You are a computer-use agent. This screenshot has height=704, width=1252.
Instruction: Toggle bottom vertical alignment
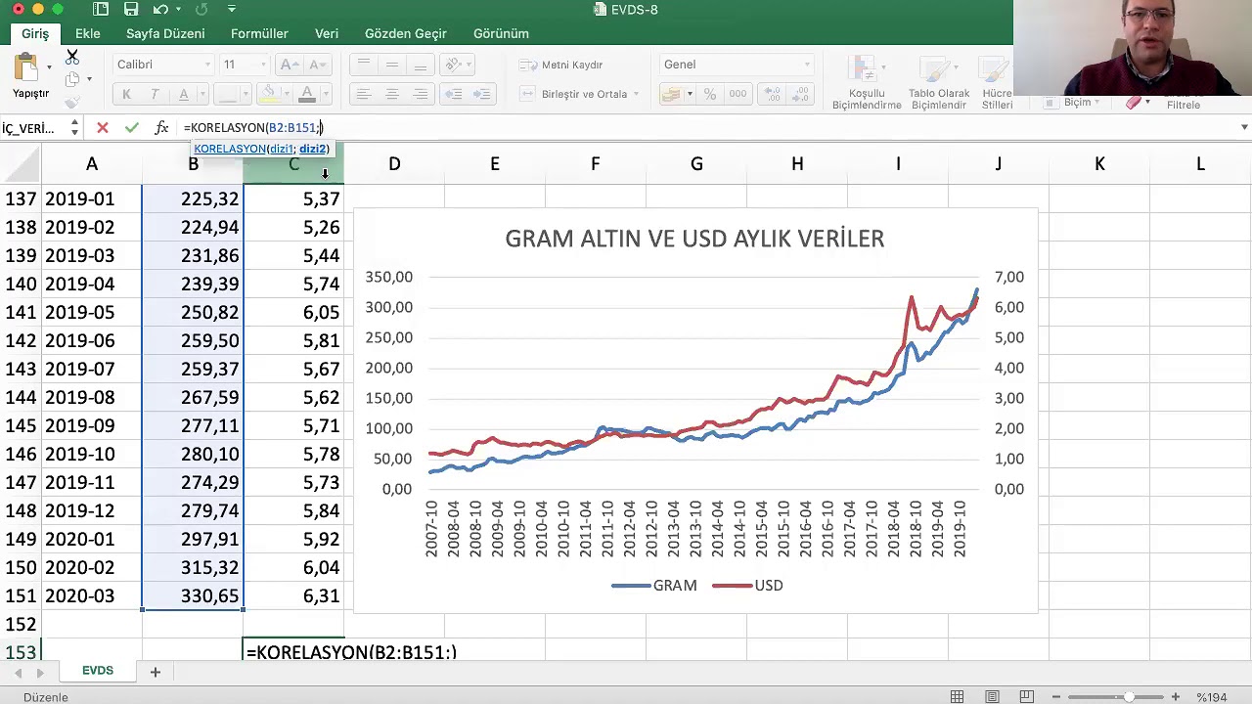421,65
